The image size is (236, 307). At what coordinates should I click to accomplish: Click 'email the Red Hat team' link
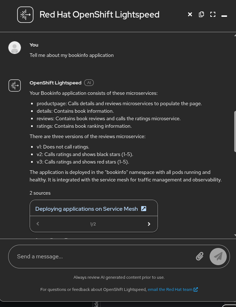[170, 289]
